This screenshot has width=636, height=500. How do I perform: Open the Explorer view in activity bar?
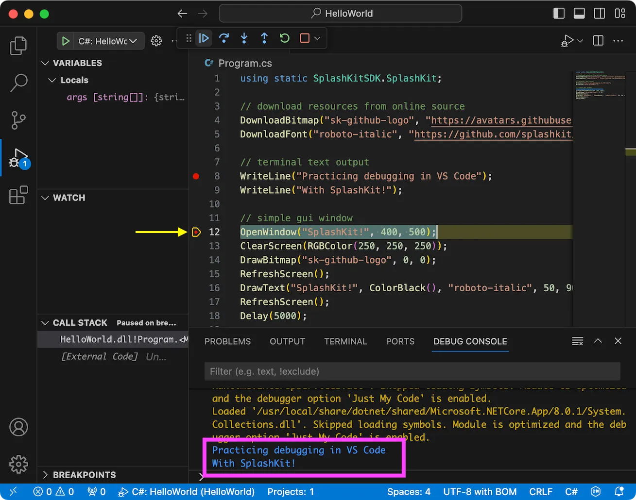(18, 46)
